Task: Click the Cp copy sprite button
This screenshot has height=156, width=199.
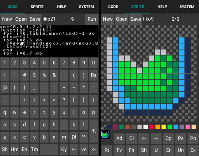Action: pos(168,138)
